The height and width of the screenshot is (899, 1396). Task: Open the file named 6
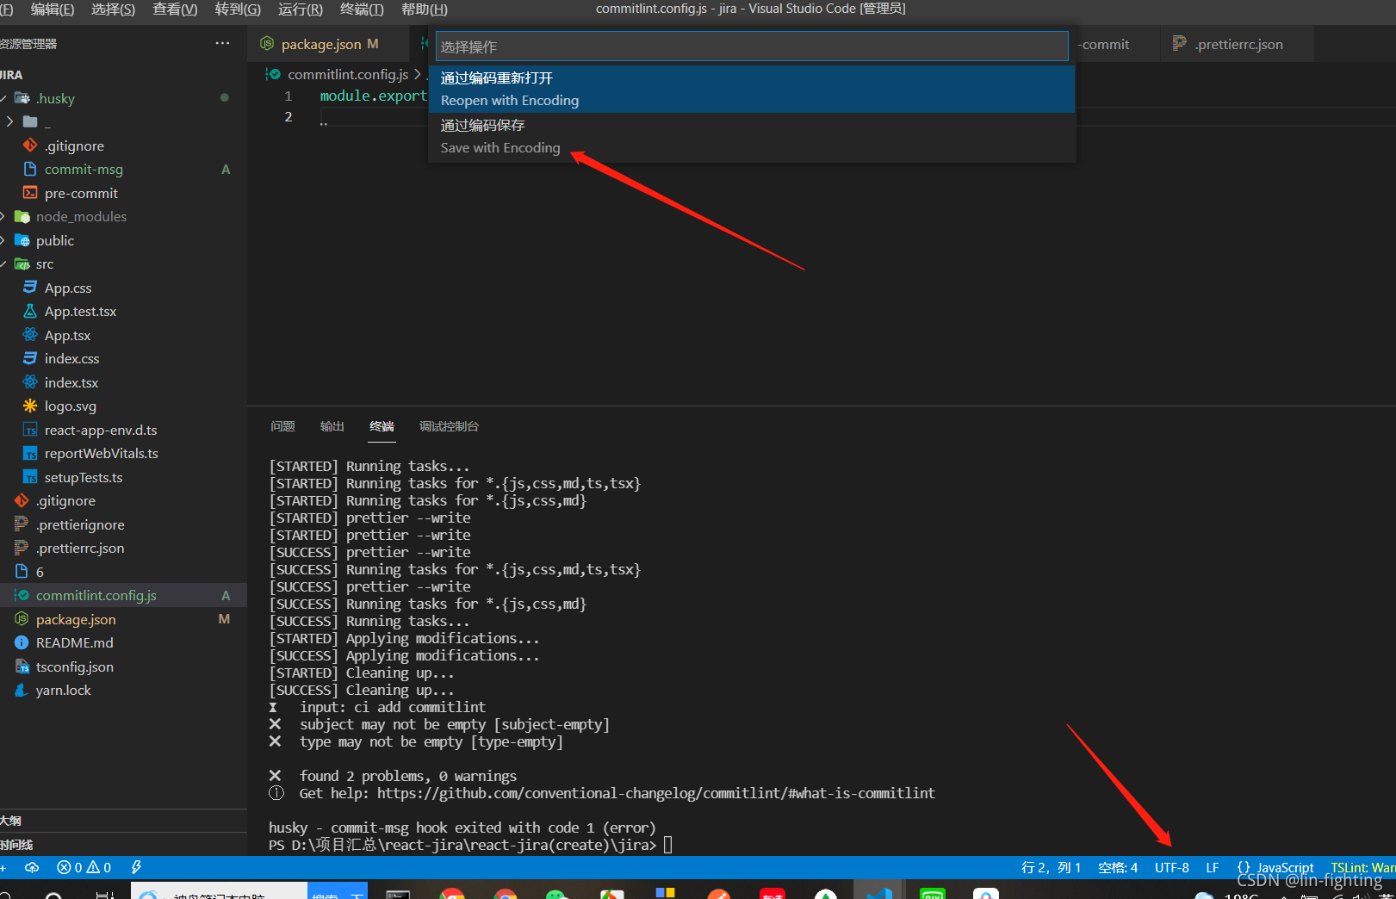click(40, 572)
